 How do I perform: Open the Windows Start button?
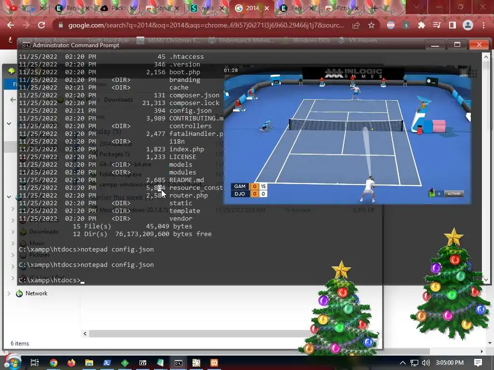(x=12, y=362)
